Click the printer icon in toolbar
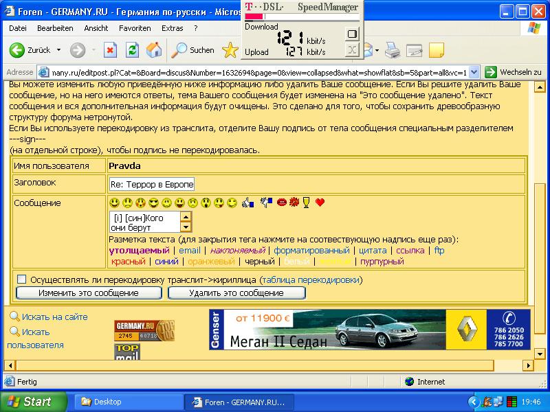This screenshot has height=412, width=550. pyautogui.click(x=393, y=50)
